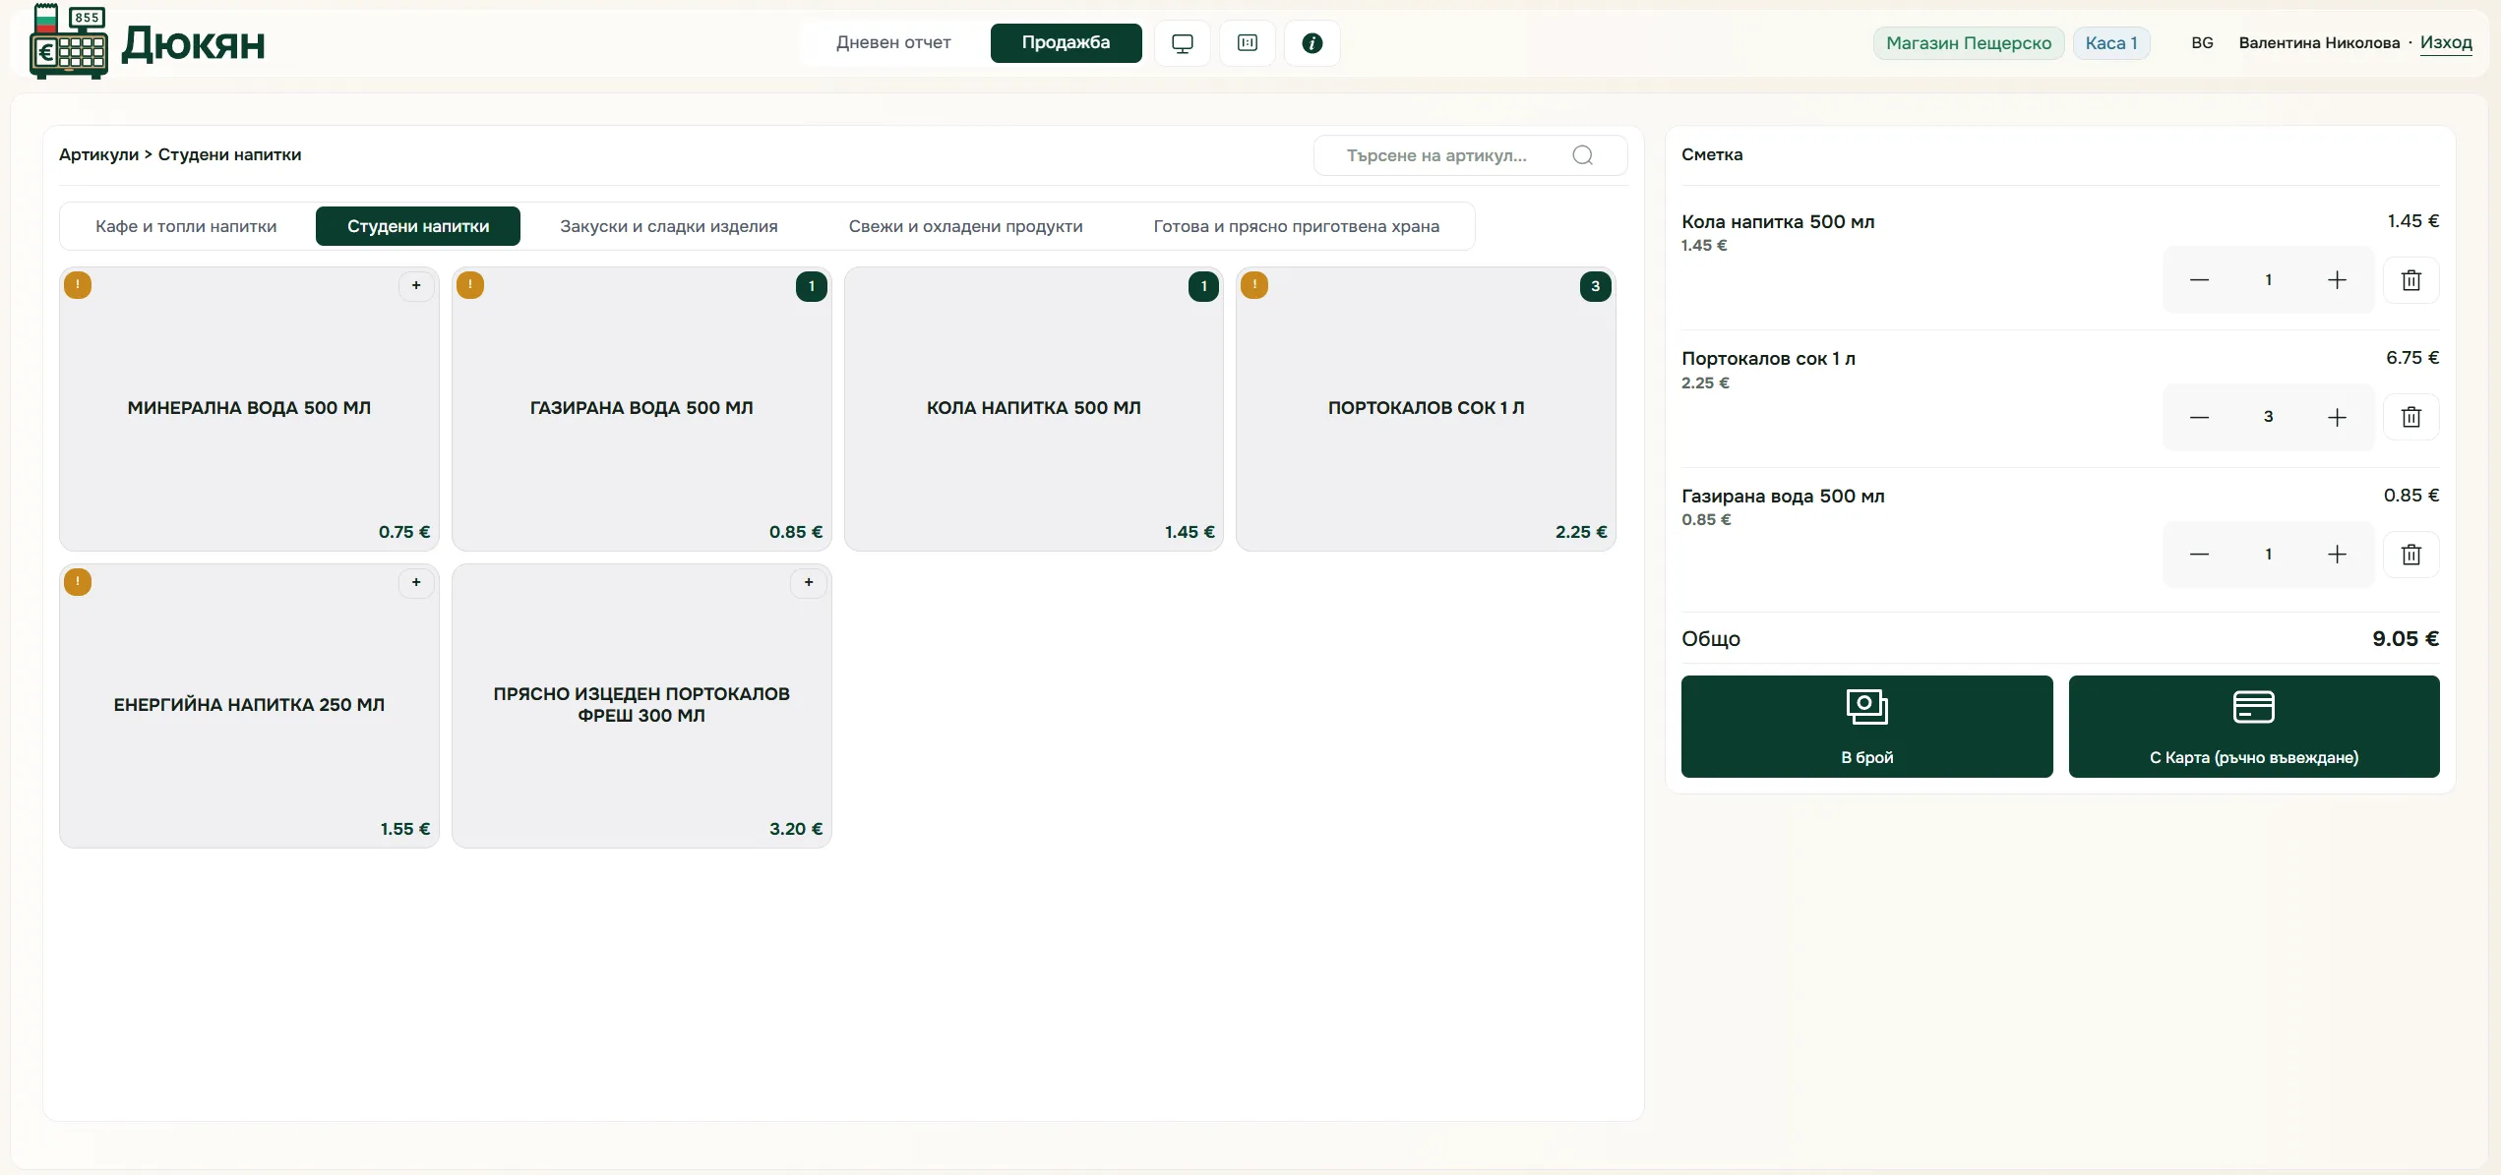Increase quantity of Газирана вода 500 мл
Image resolution: width=2501 pixels, height=1175 pixels.
coord(2337,555)
